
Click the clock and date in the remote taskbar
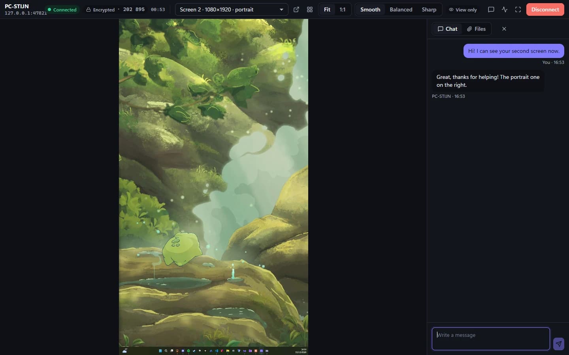[301, 351]
